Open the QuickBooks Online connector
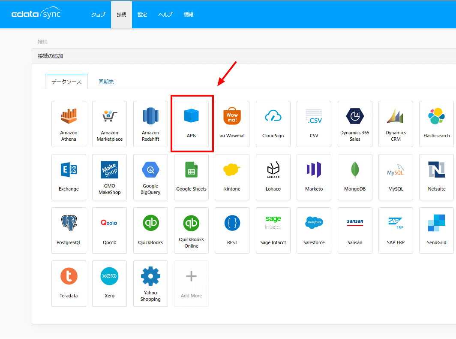The image size is (456, 339). click(191, 230)
